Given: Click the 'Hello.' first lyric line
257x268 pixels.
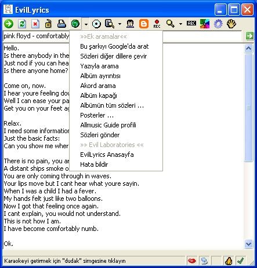Looking at the screenshot, I should pyautogui.click(x=12, y=48).
